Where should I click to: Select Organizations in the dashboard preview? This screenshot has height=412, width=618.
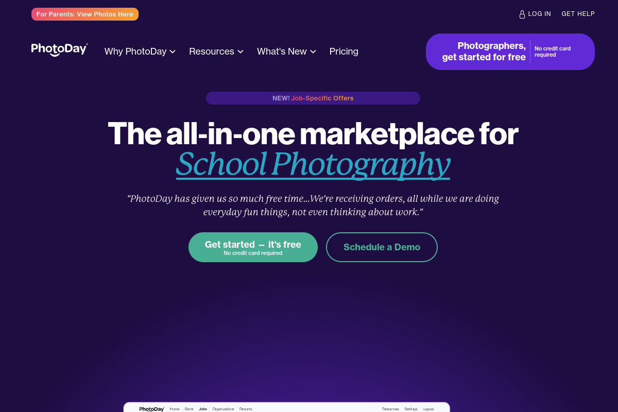tap(223, 409)
